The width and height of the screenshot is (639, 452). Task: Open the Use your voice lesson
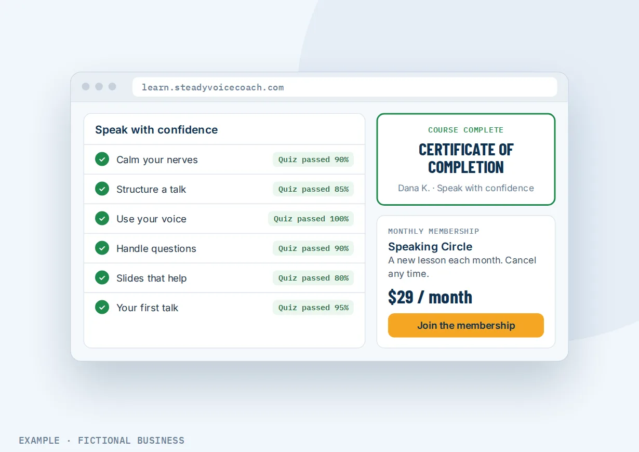(x=224, y=219)
